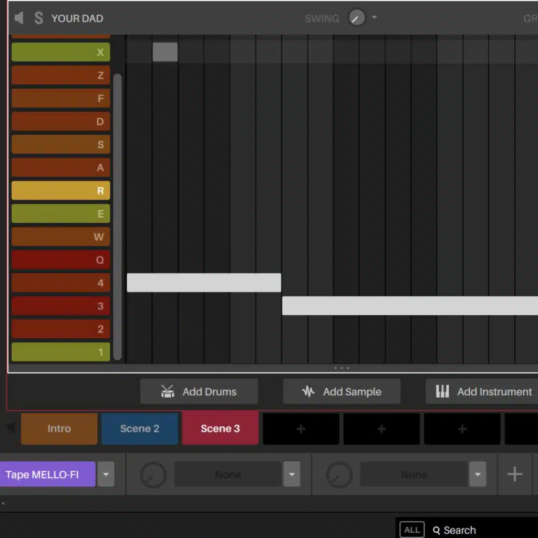Screen dimensions: 538x538
Task: Select the short note on the X row
Action: pos(165,52)
